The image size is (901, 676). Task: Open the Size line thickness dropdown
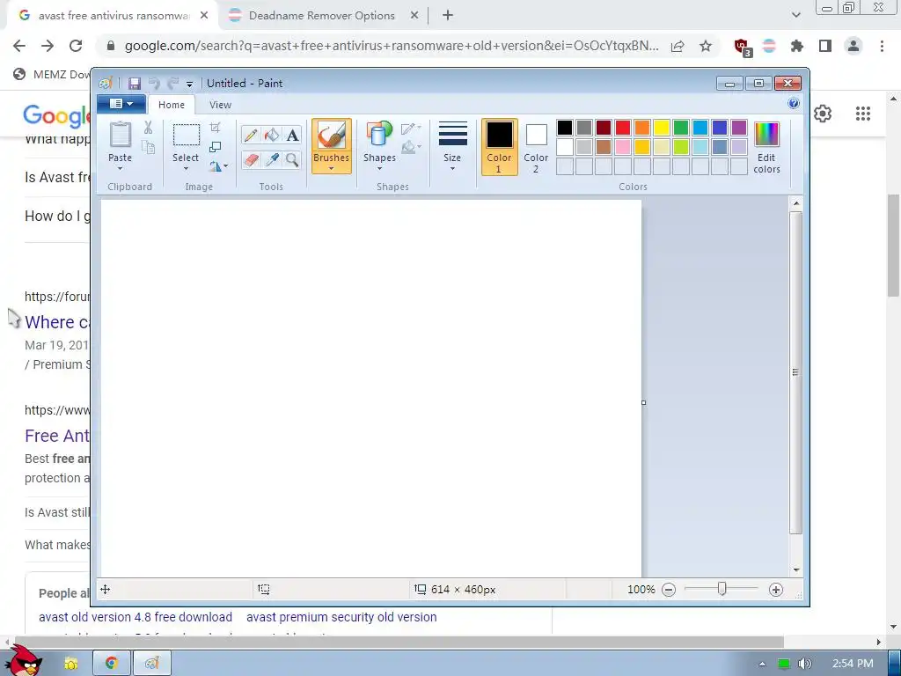click(453, 146)
